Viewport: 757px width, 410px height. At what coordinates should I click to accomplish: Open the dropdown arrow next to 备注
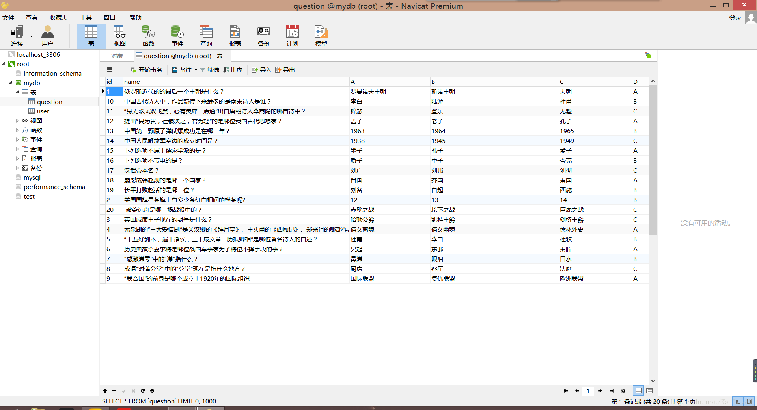(x=196, y=70)
